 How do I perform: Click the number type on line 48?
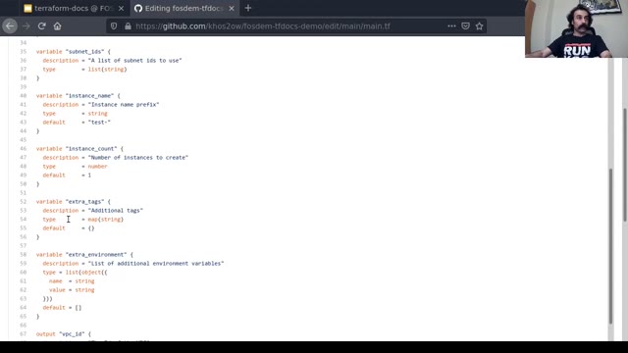click(98, 166)
